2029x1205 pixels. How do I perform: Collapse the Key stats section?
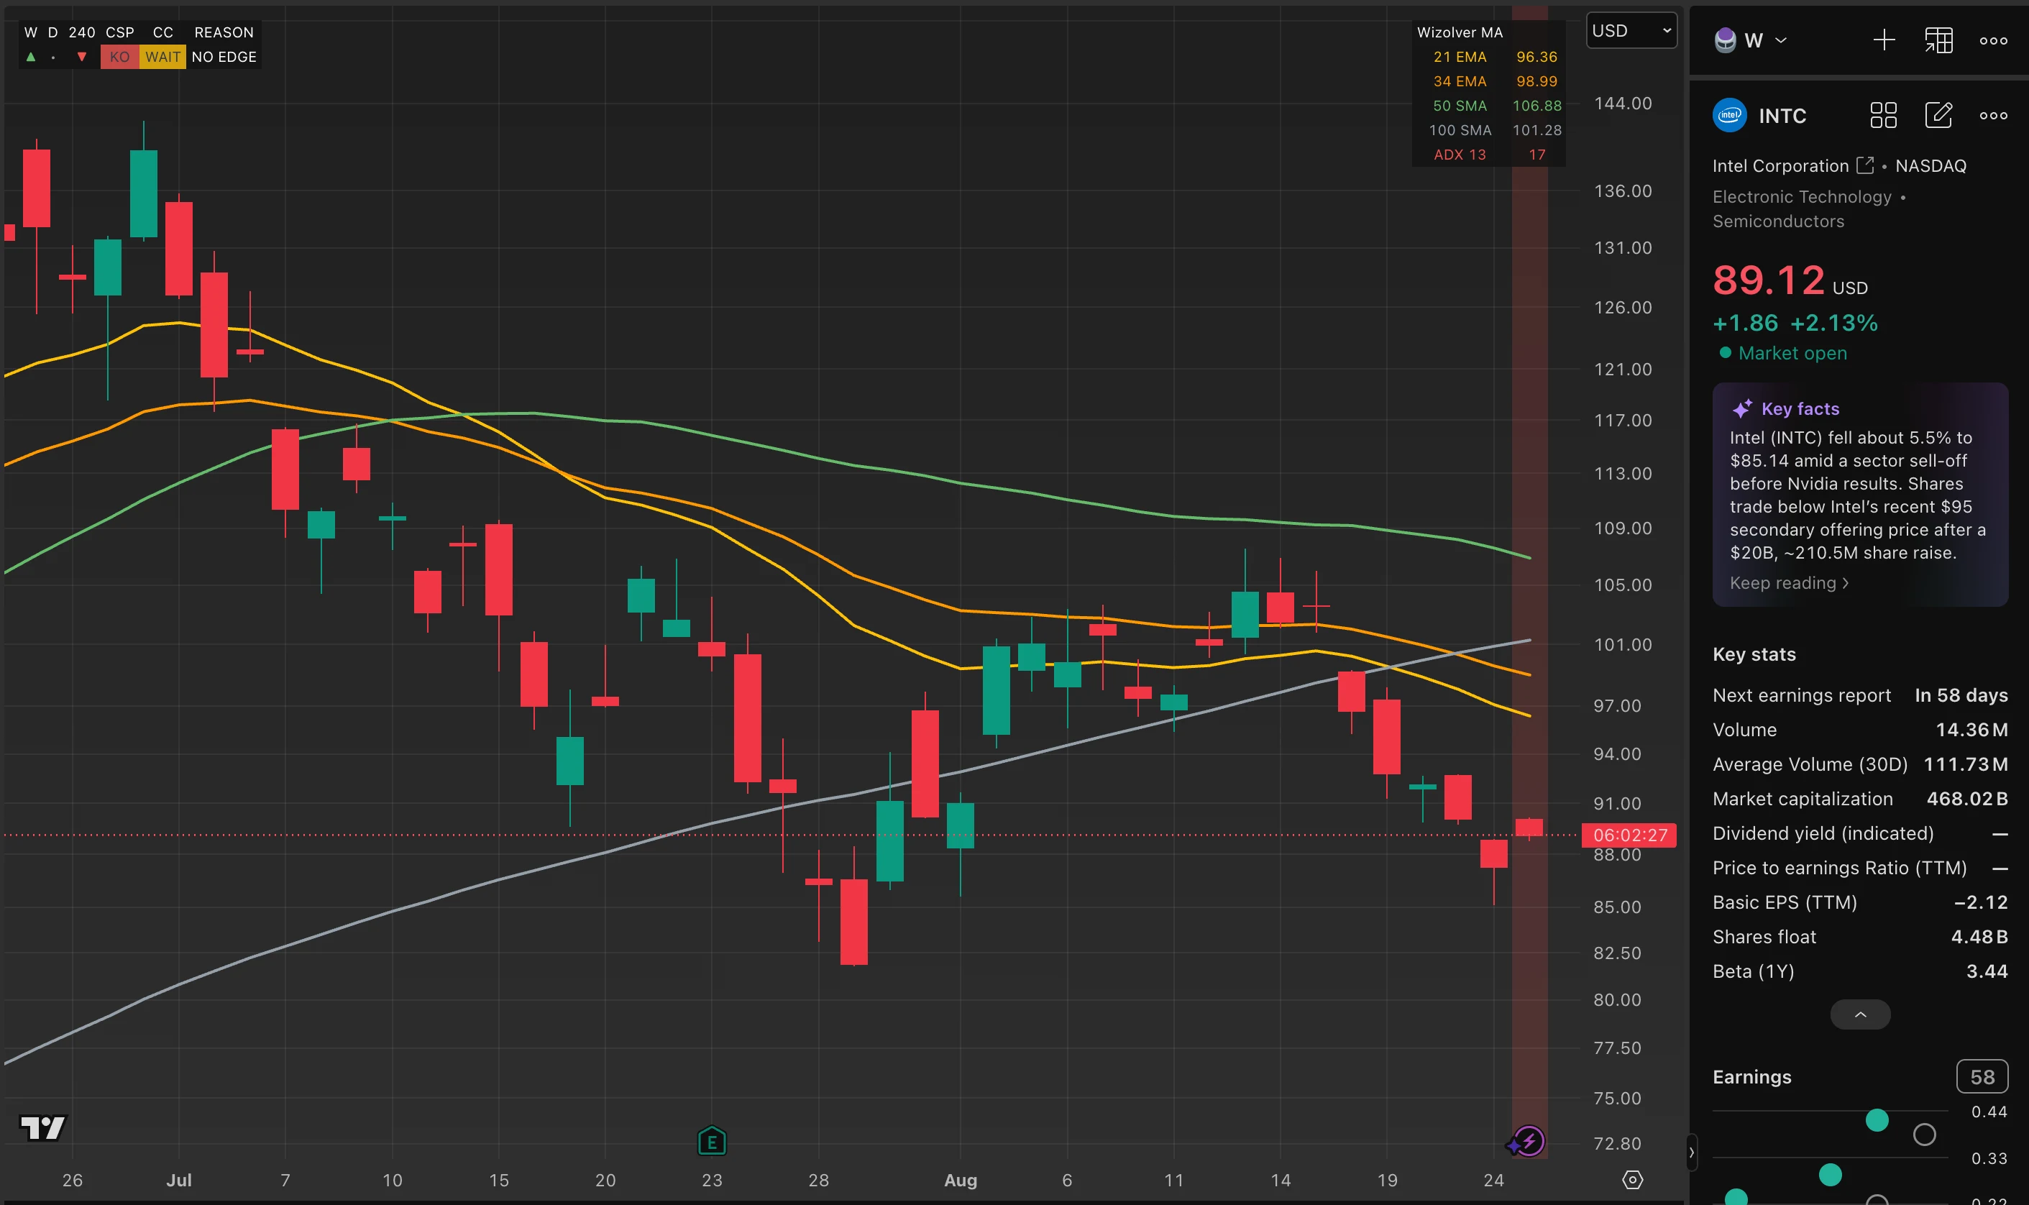(x=1860, y=1014)
